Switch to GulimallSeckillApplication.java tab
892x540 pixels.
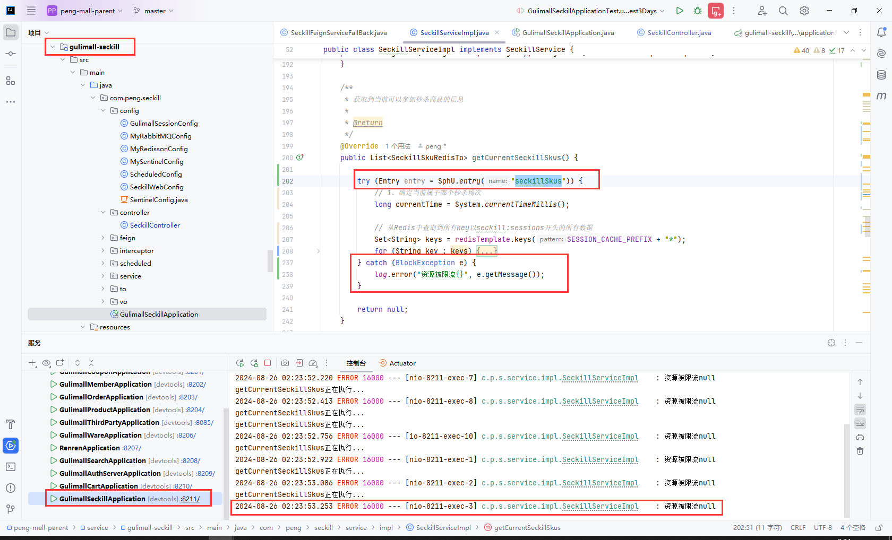[x=563, y=32]
